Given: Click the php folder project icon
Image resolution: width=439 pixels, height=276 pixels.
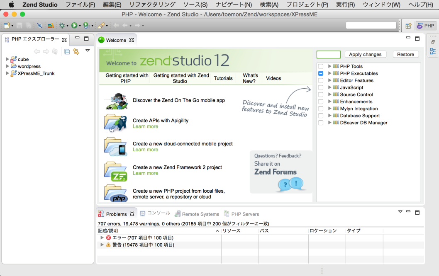Looking at the screenshot, I should click(x=116, y=193).
